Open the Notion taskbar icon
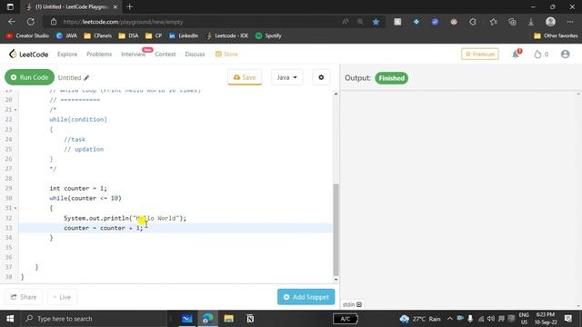The height and width of the screenshot is (327, 582). [250, 319]
